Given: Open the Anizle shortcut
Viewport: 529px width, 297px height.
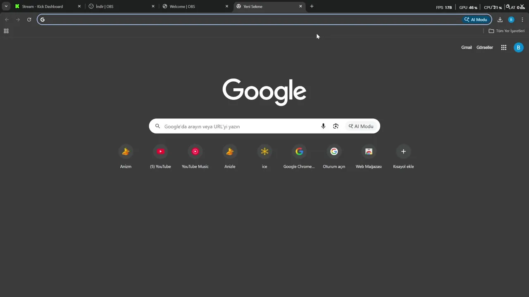Looking at the screenshot, I should 230,157.
